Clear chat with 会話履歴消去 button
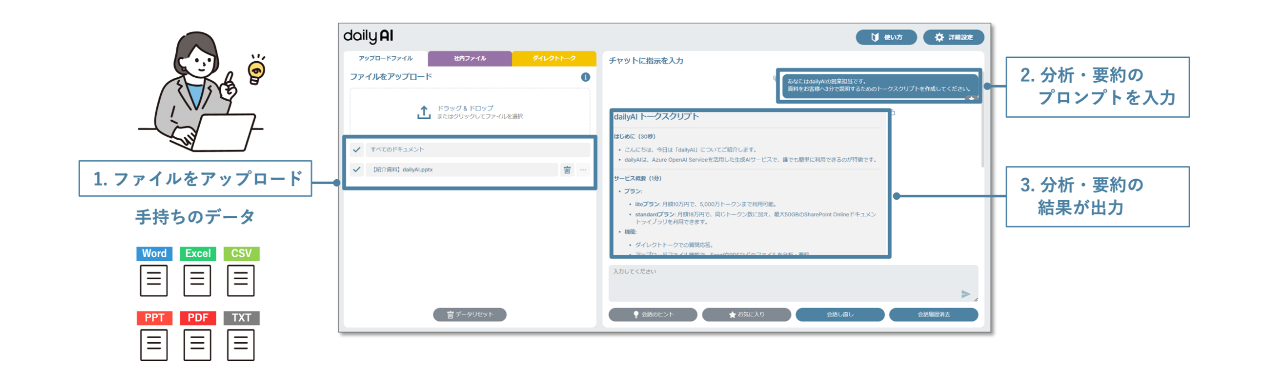This screenshot has width=1268, height=386. pyautogui.click(x=933, y=315)
